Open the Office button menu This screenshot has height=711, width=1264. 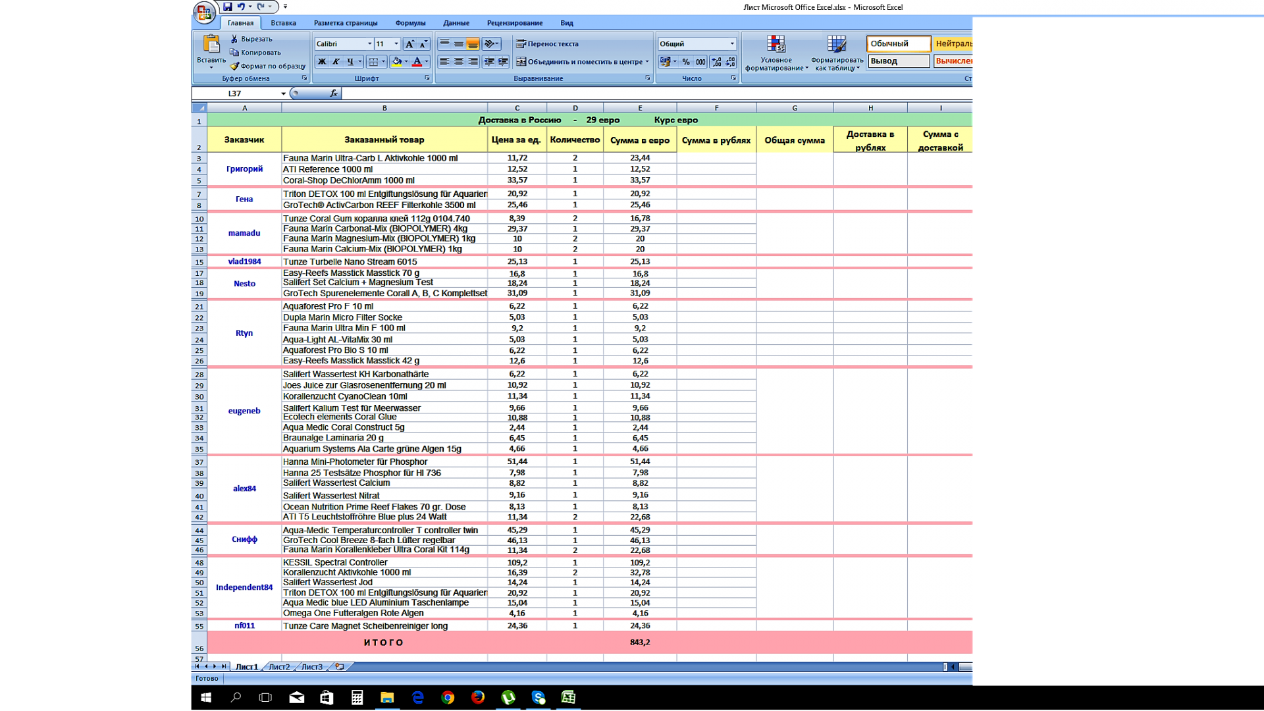click(x=204, y=12)
